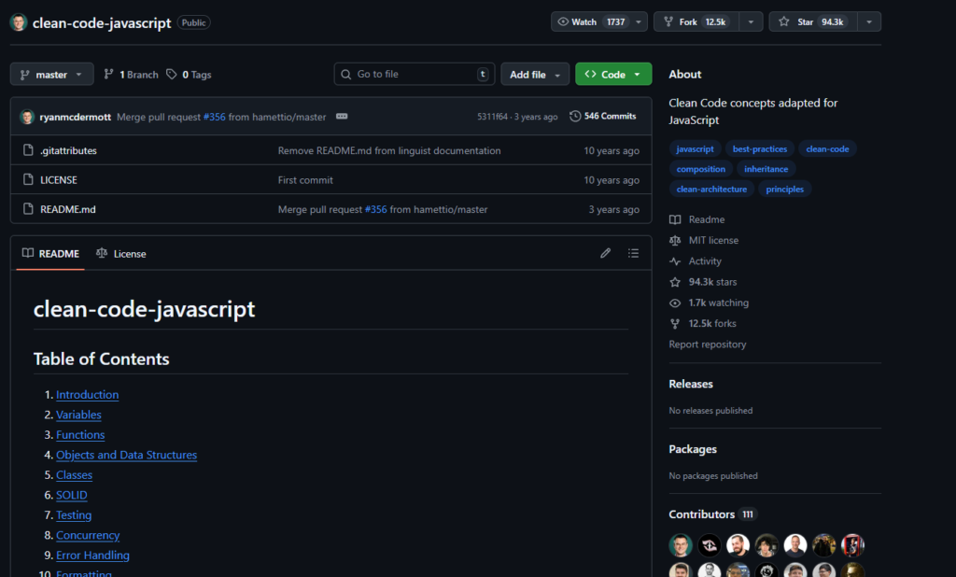Open the Star lists dropdown arrow
956x577 pixels.
point(868,21)
